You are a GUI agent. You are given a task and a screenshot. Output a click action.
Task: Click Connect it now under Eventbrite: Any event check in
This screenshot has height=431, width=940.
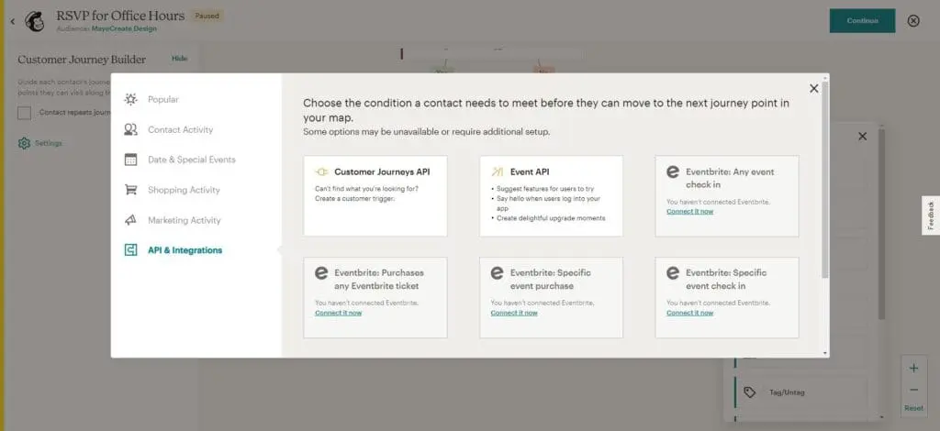tap(689, 212)
